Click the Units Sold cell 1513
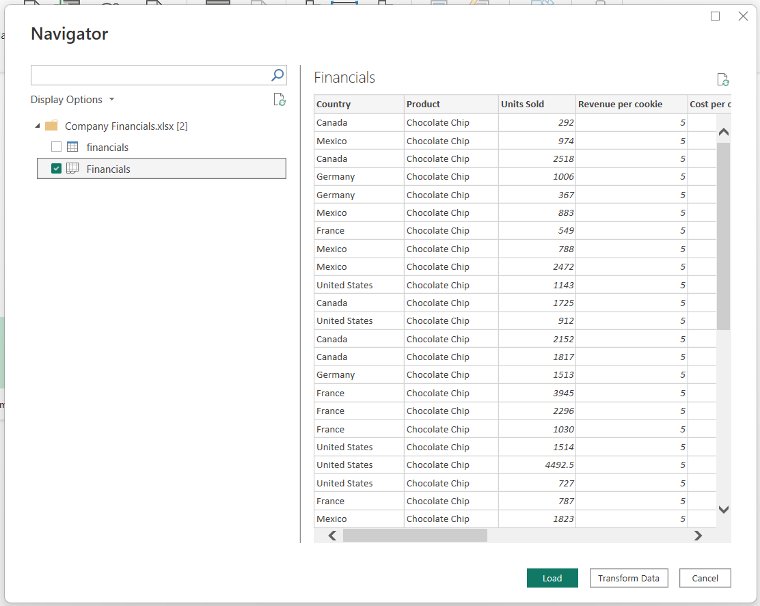760x606 pixels. [x=537, y=375]
